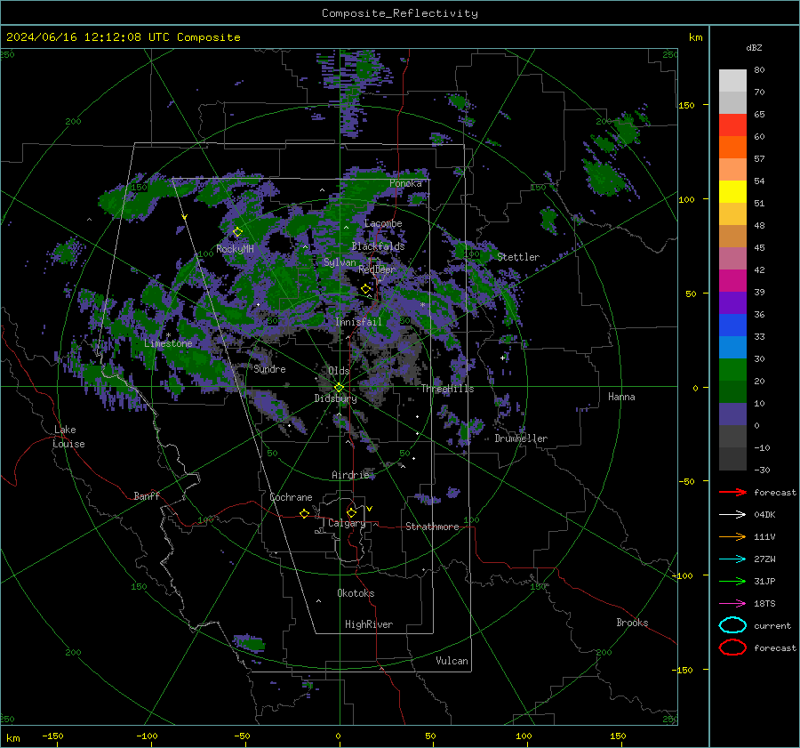Select the 80 dBZ light gray swatch
Viewport: 800px width, 748px height.
coord(732,80)
